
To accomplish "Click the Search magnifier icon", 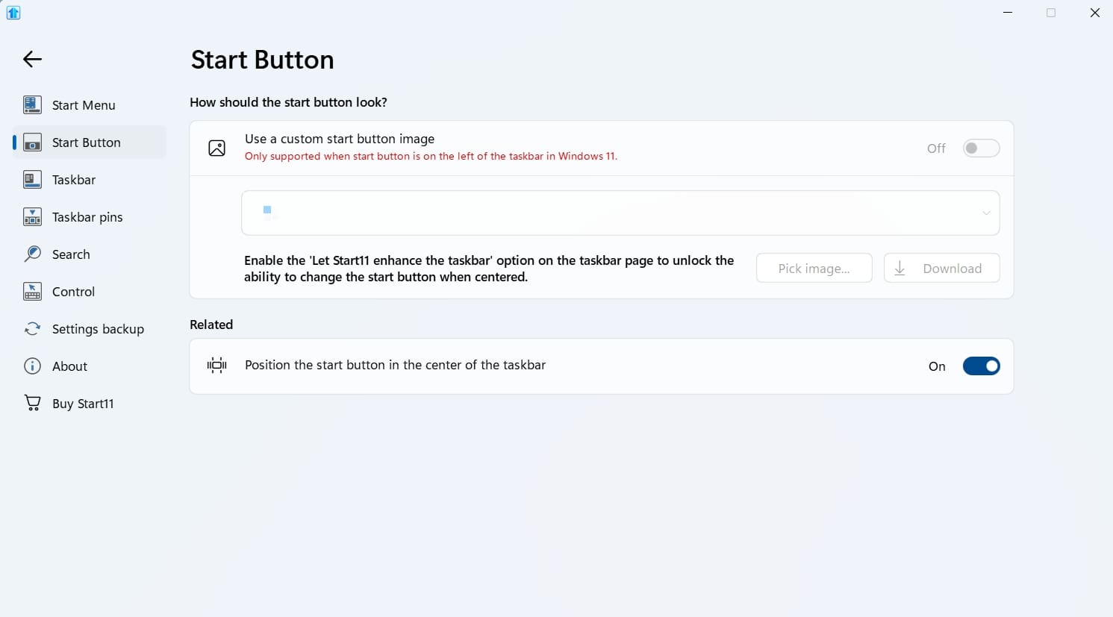I will click(32, 254).
